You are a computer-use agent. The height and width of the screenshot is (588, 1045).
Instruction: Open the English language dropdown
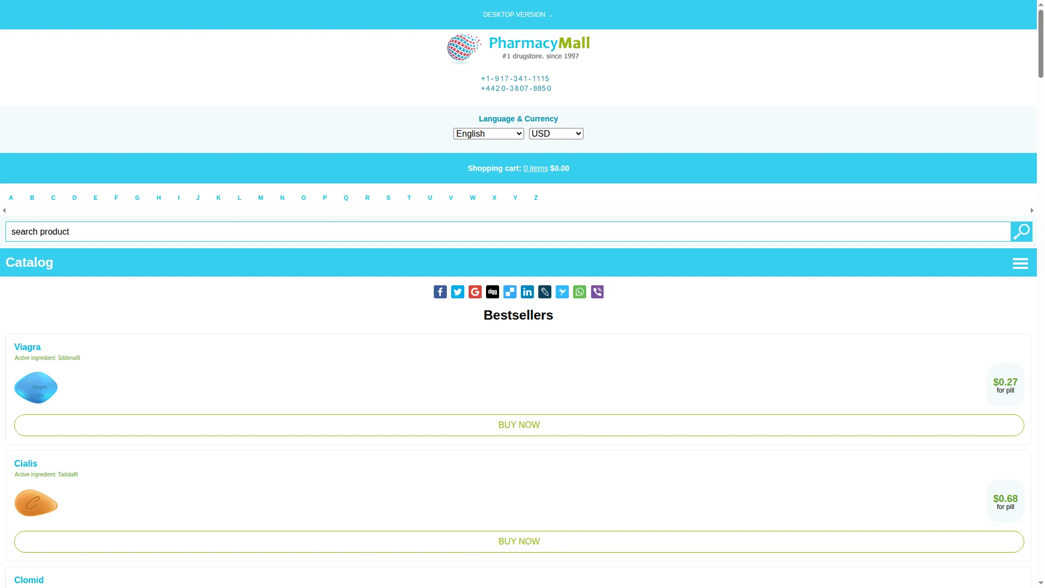[488, 134]
